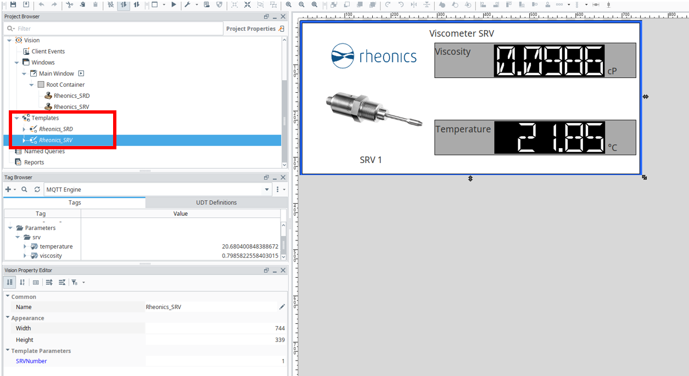689x376 pixels.
Task: Click the Project Properties icon button
Action: click(x=281, y=29)
